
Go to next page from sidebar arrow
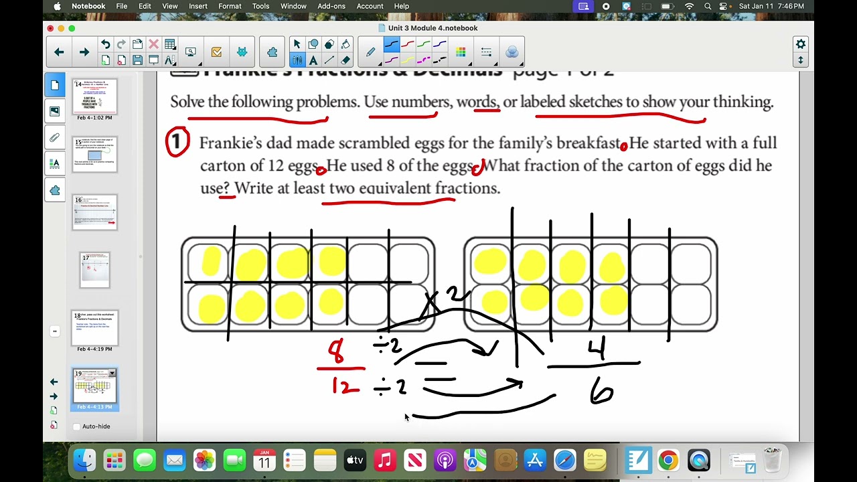54,396
